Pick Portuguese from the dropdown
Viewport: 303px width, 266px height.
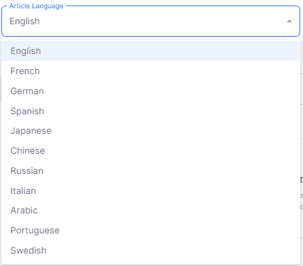pos(150,231)
